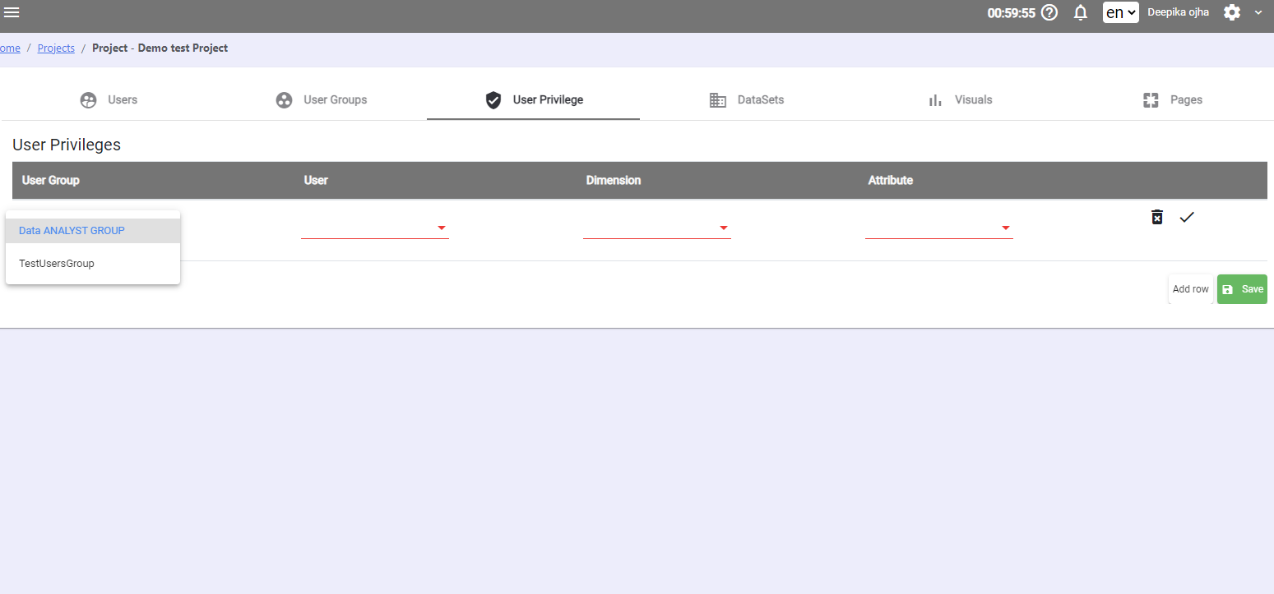Click the Pages expand icon
This screenshot has width=1274, height=594.
[1151, 99]
